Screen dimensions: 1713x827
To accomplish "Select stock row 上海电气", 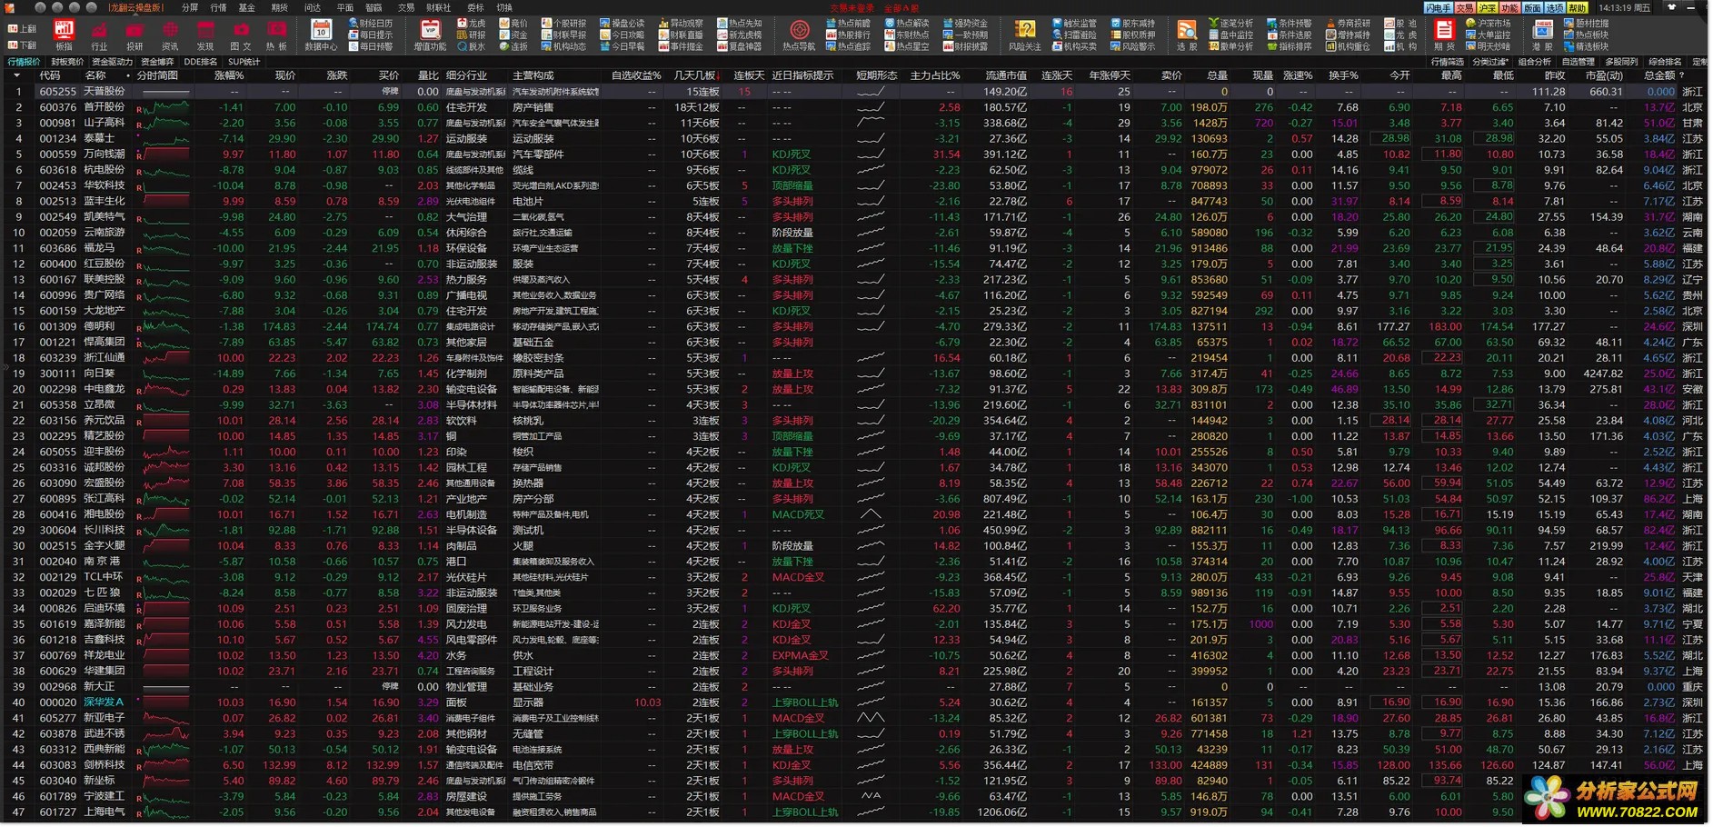I will [854, 812].
